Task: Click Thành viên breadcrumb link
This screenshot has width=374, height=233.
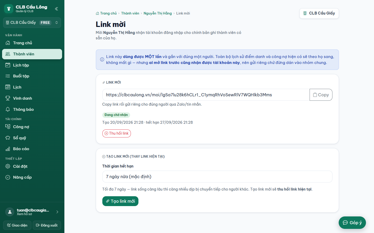Action: (x=130, y=13)
